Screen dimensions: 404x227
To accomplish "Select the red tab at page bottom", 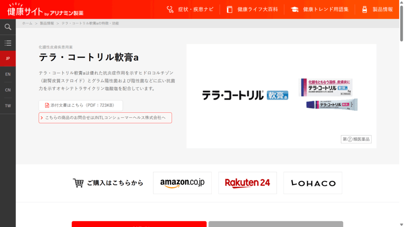I will 139,224.
